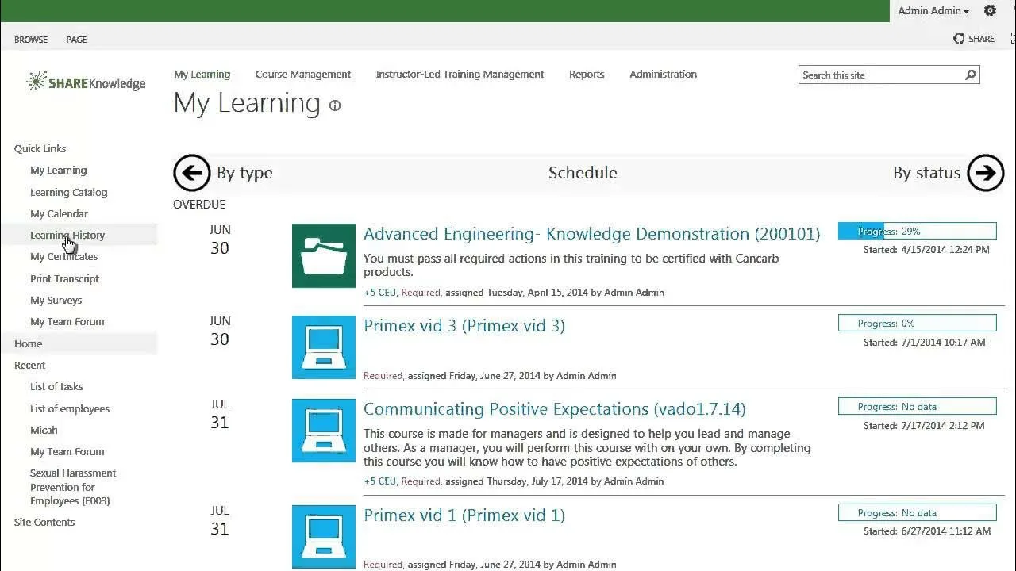Open the Advanced Engineering Knowledge Demonstration course
Image resolution: width=1016 pixels, height=571 pixels.
[591, 233]
